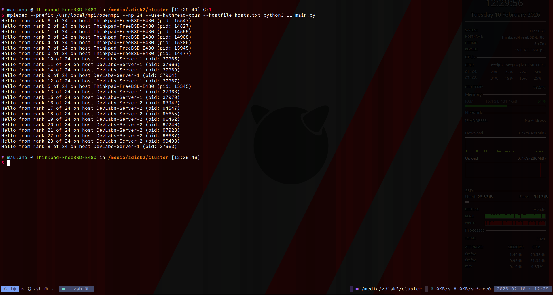Click the teal terminal icon in active tab
This screenshot has height=295, width=553.
tap(63, 289)
